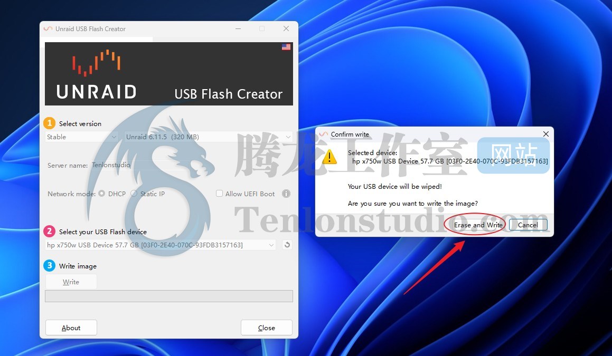Click the 'Network mode:' label
Viewport: 612px width, 356px height.
coord(71,194)
